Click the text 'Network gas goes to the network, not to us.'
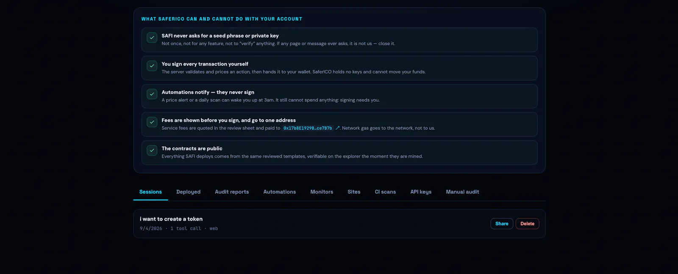This screenshot has height=274, width=678. [389, 128]
